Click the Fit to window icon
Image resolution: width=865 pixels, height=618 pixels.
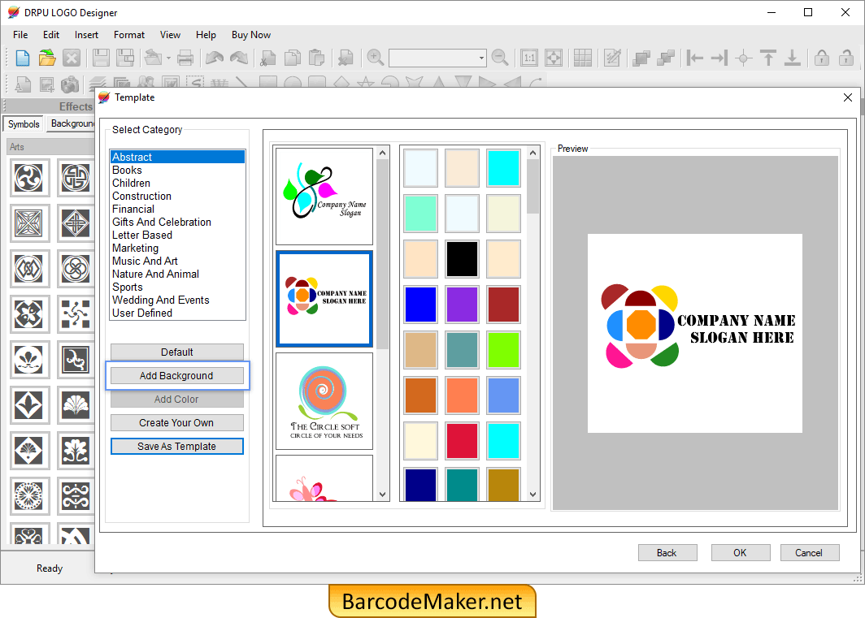[554, 58]
